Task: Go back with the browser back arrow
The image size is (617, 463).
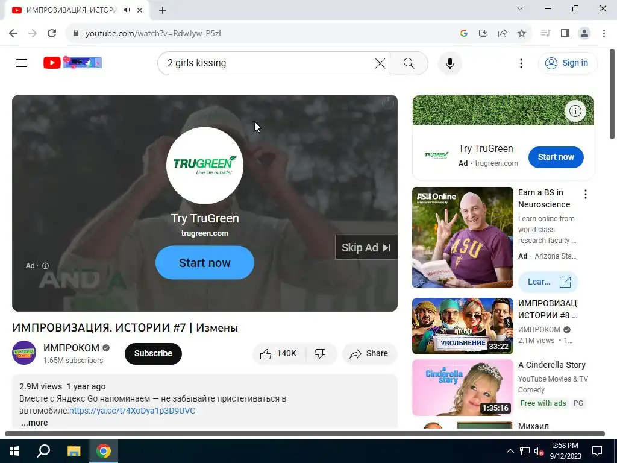Action: coord(13,33)
